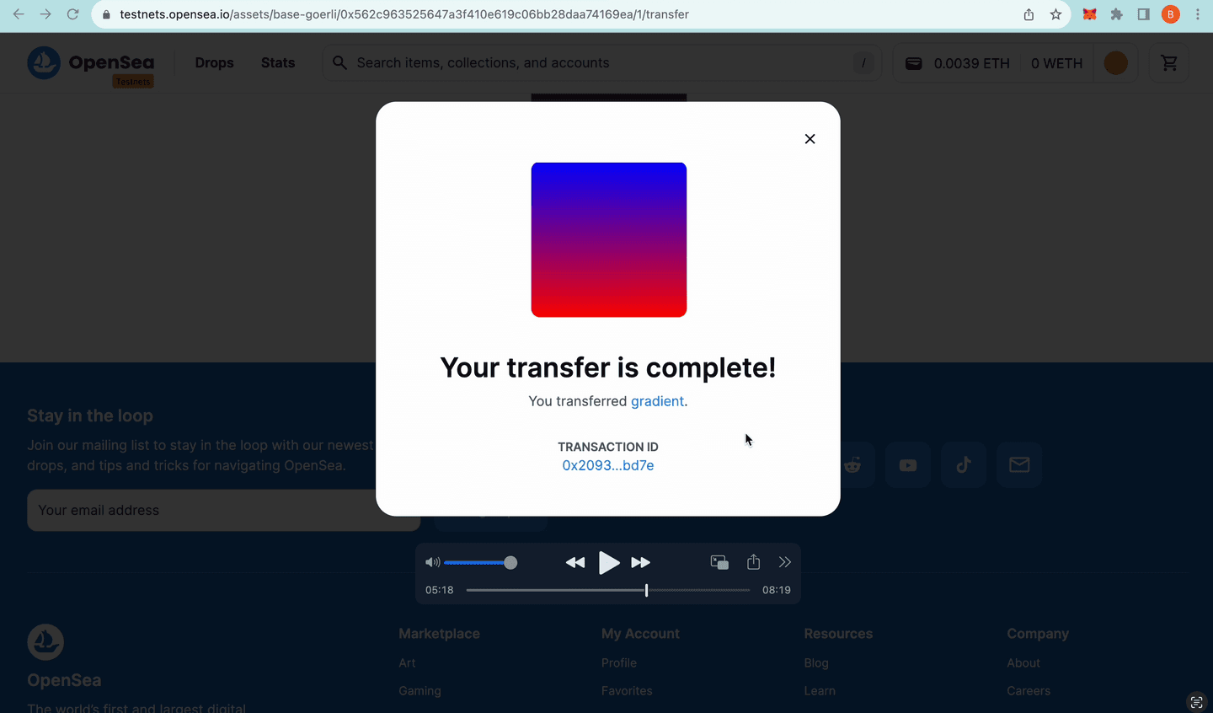Screen dimensions: 1213x713
Task: Open the About company link
Action: coord(1023,663)
